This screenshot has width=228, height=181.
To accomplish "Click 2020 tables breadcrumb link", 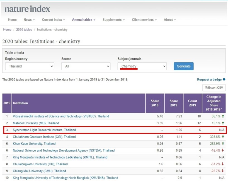I will pyautogui.click(x=24, y=30).
